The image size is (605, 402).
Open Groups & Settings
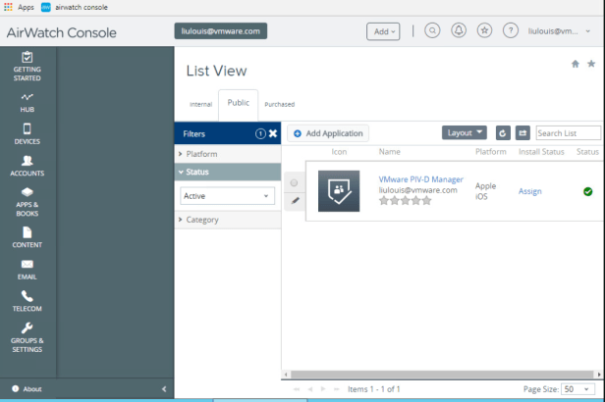(x=27, y=337)
